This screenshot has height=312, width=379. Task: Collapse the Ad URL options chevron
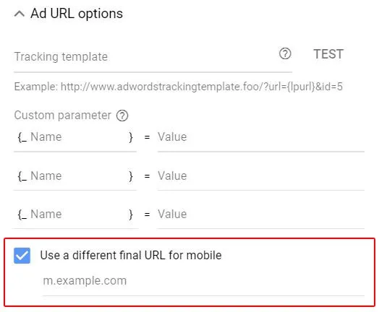point(20,14)
